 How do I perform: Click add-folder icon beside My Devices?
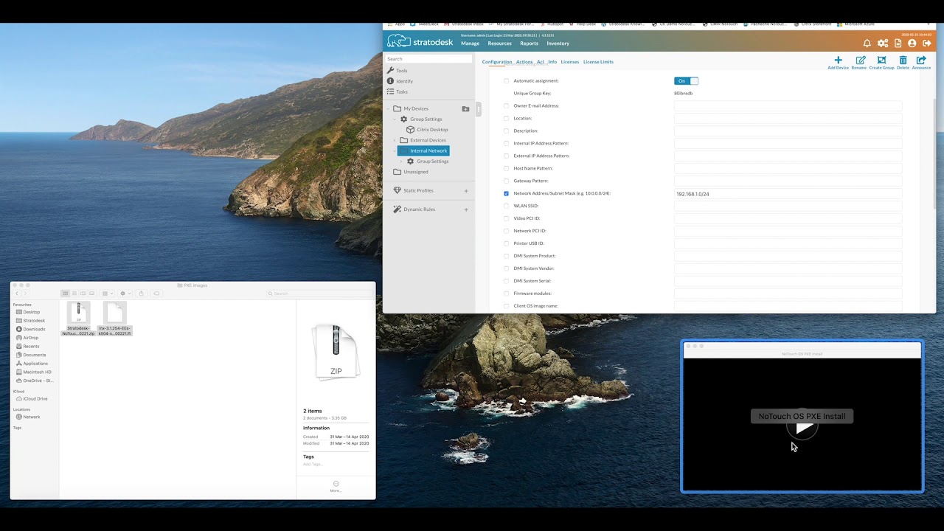[x=465, y=108]
